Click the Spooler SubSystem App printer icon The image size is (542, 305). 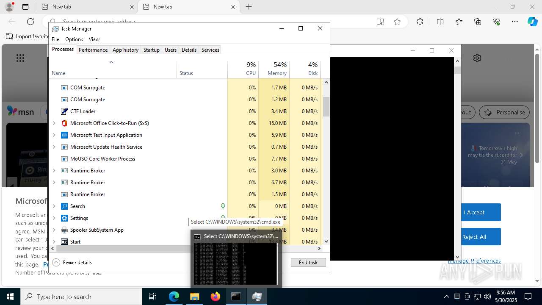(x=64, y=230)
